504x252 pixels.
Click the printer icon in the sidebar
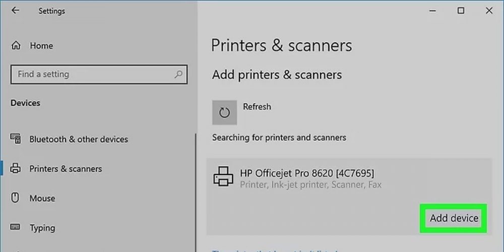16,169
